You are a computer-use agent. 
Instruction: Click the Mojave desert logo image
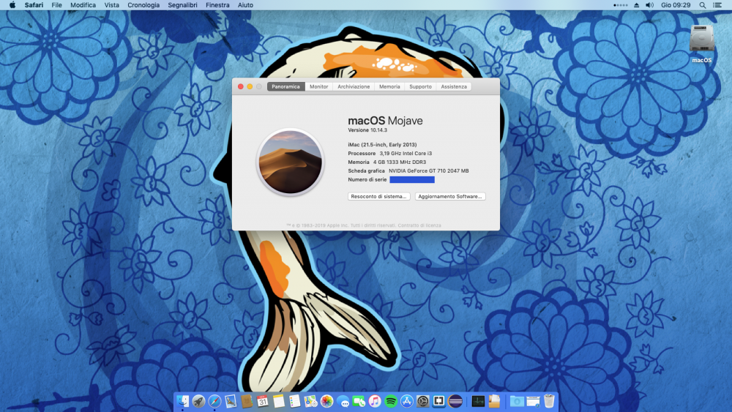pyautogui.click(x=291, y=162)
